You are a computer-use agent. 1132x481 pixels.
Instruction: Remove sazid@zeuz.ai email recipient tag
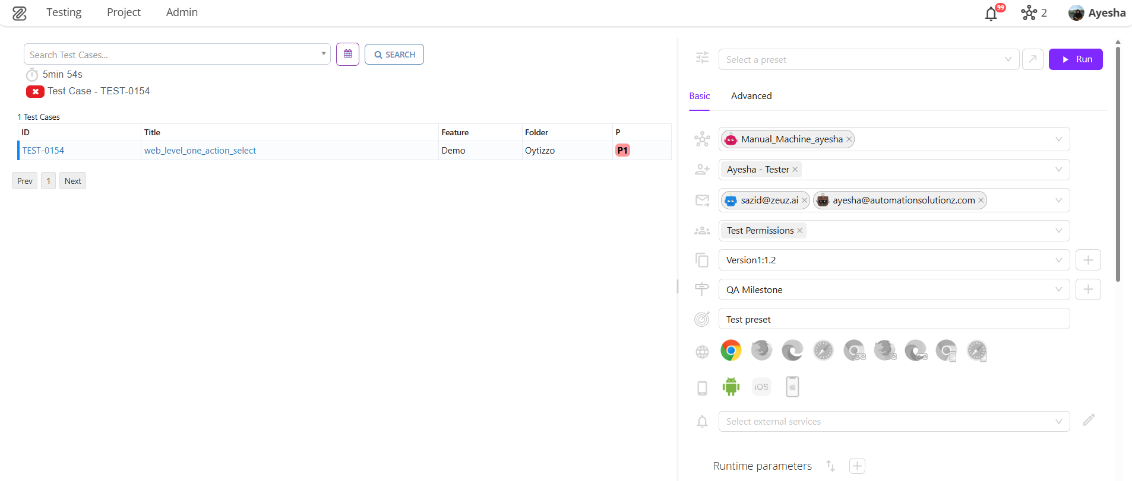point(805,200)
